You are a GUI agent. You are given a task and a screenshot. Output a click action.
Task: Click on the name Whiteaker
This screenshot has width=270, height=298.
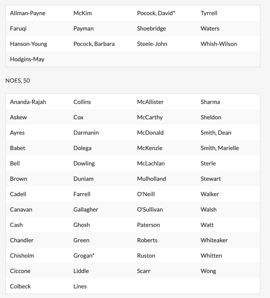(x=214, y=240)
